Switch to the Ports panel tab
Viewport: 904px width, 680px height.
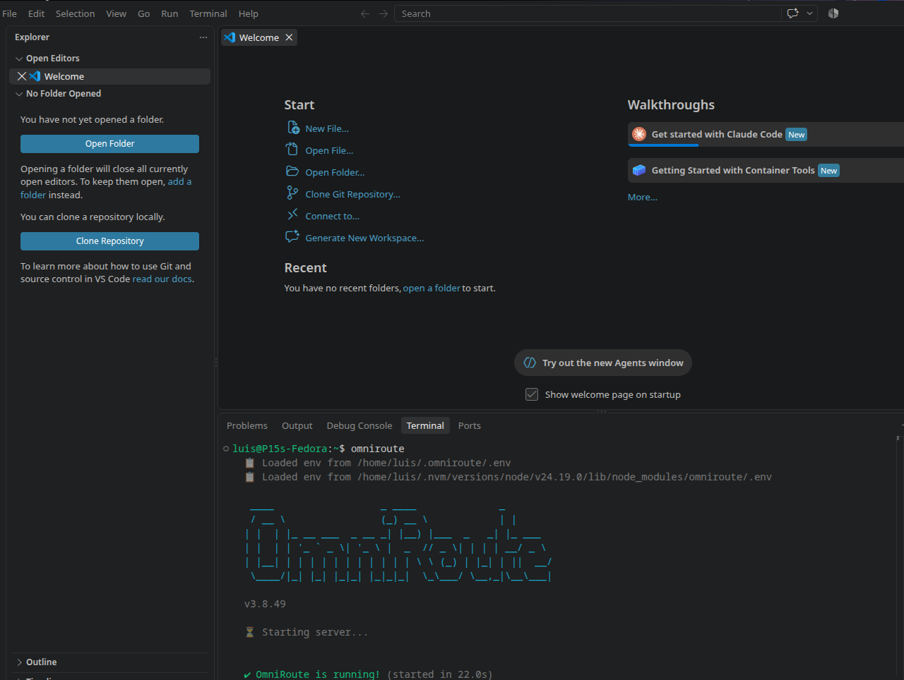tap(470, 425)
